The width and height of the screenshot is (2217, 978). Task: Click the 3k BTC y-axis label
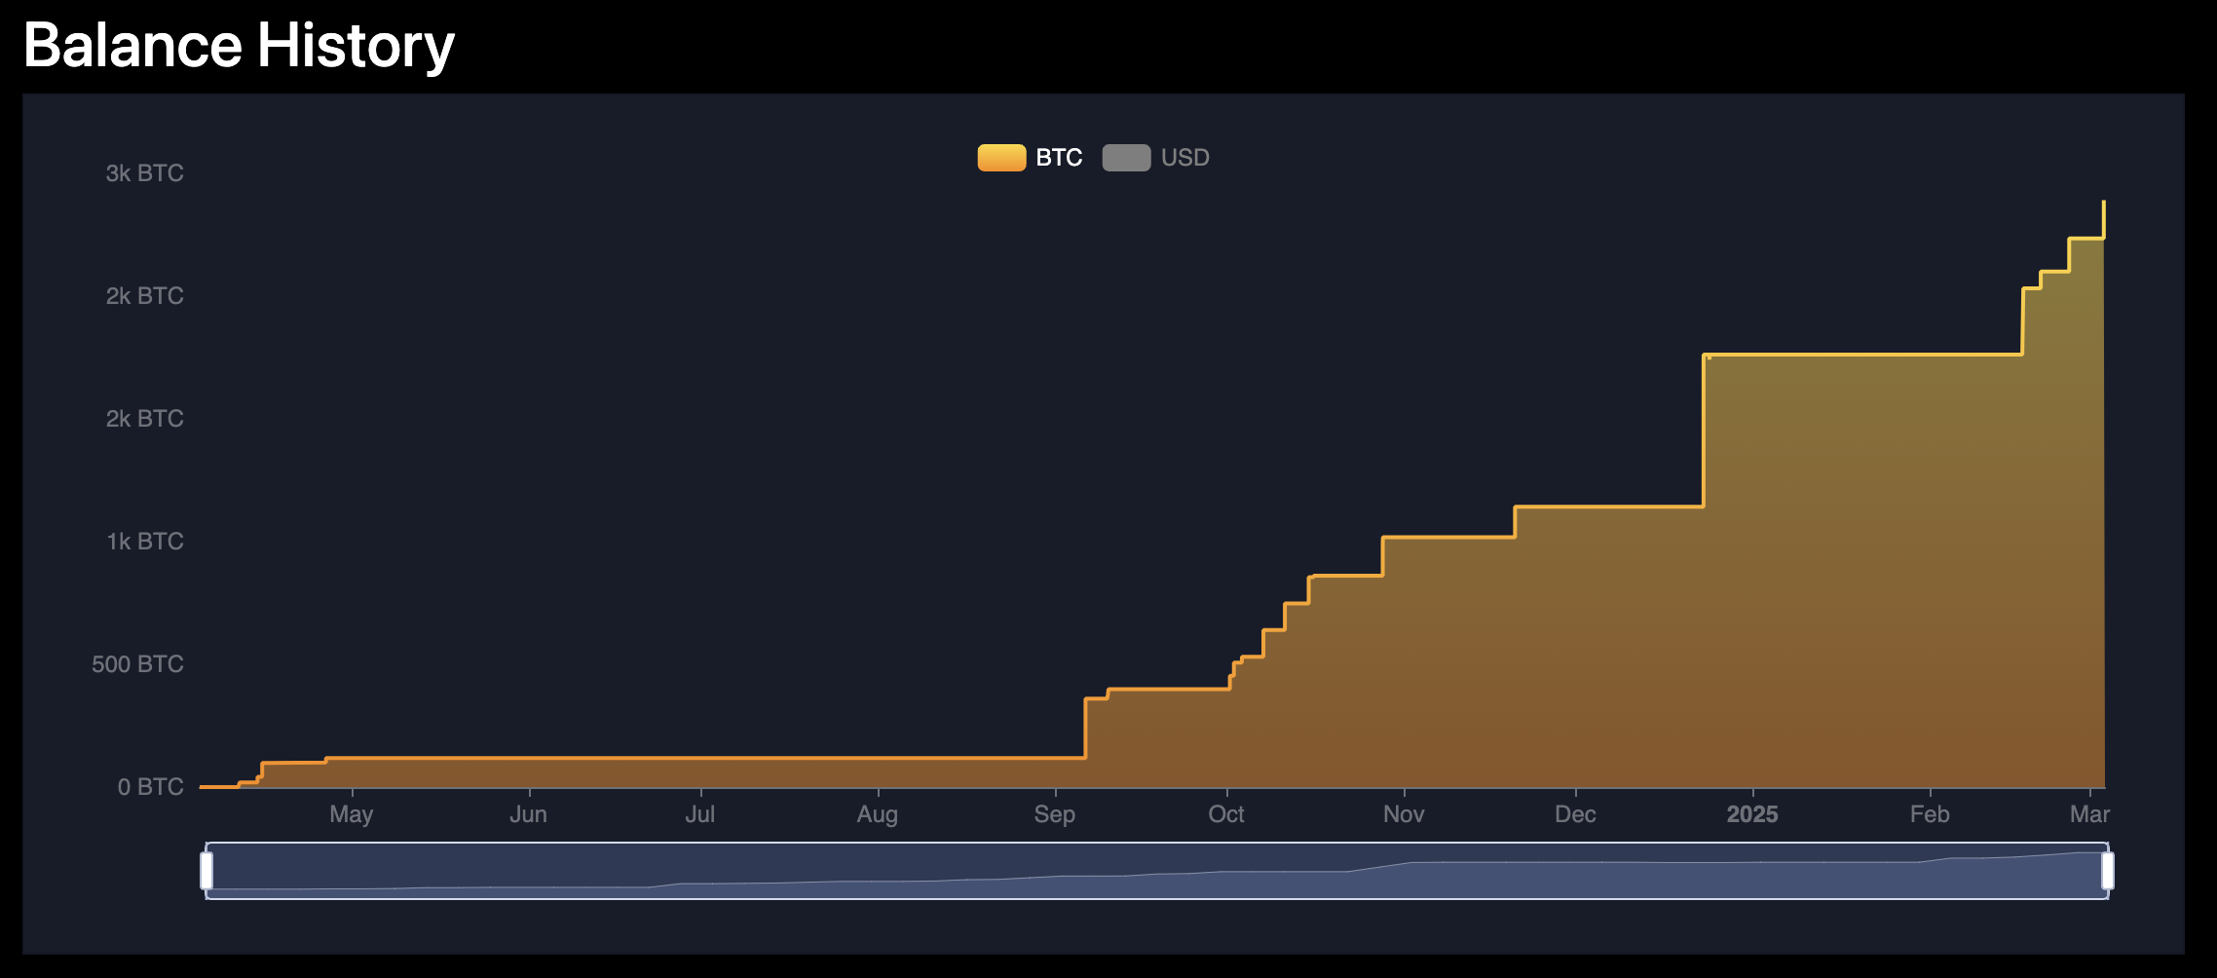click(144, 173)
